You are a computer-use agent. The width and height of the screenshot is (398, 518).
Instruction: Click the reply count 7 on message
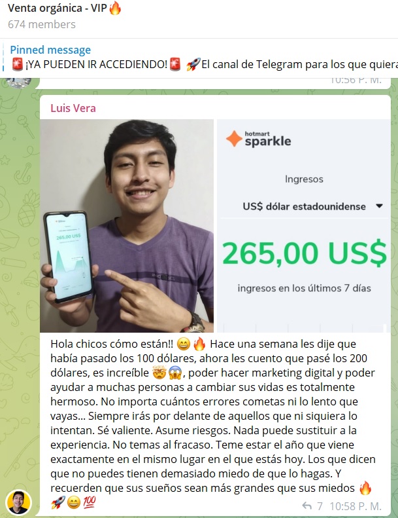coord(320,506)
